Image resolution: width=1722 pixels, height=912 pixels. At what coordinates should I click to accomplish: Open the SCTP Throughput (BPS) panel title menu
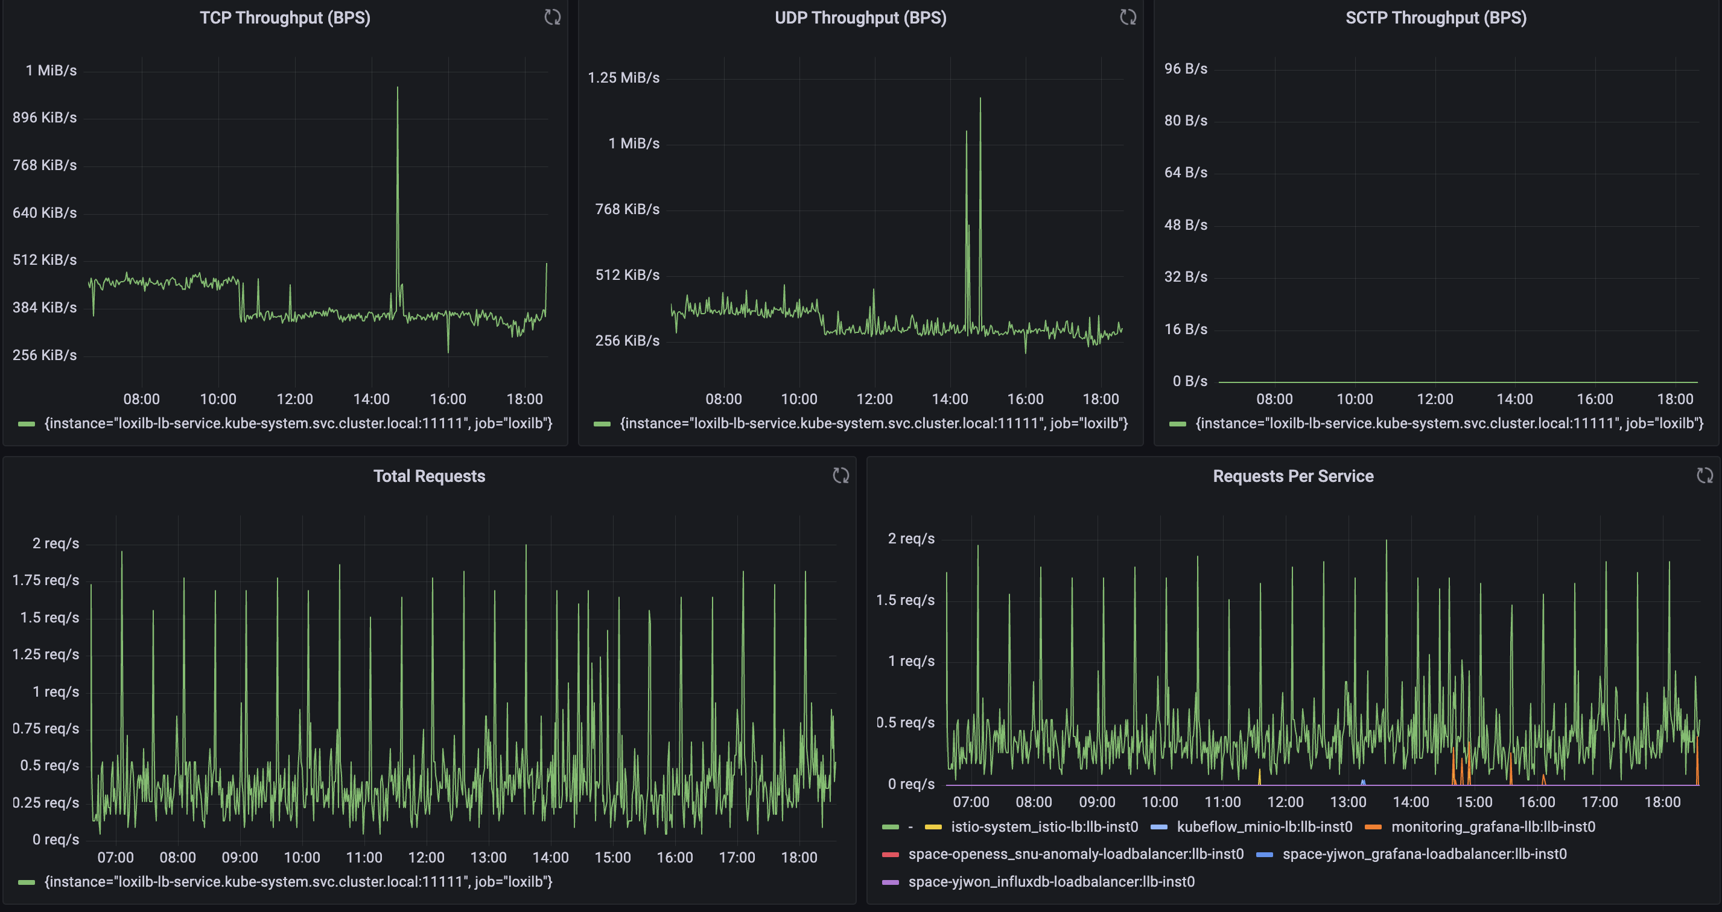tap(1436, 18)
